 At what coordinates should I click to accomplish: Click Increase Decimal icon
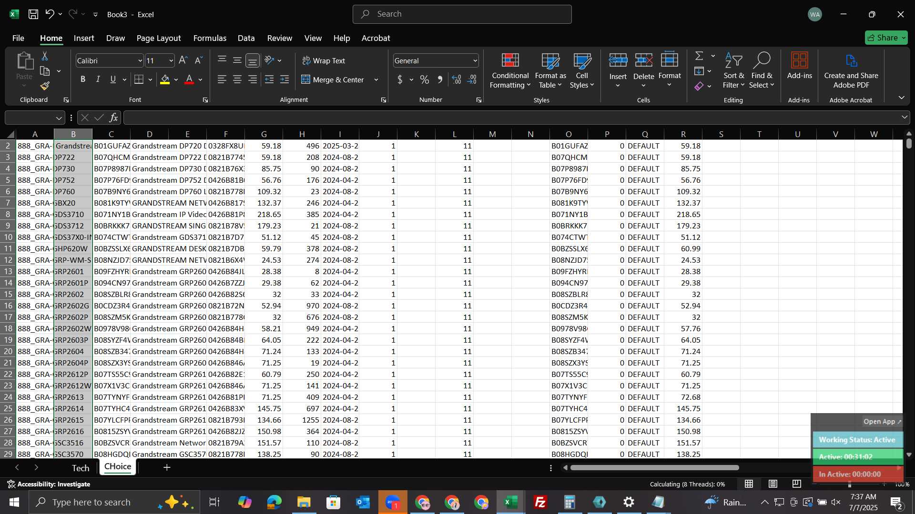(457, 79)
